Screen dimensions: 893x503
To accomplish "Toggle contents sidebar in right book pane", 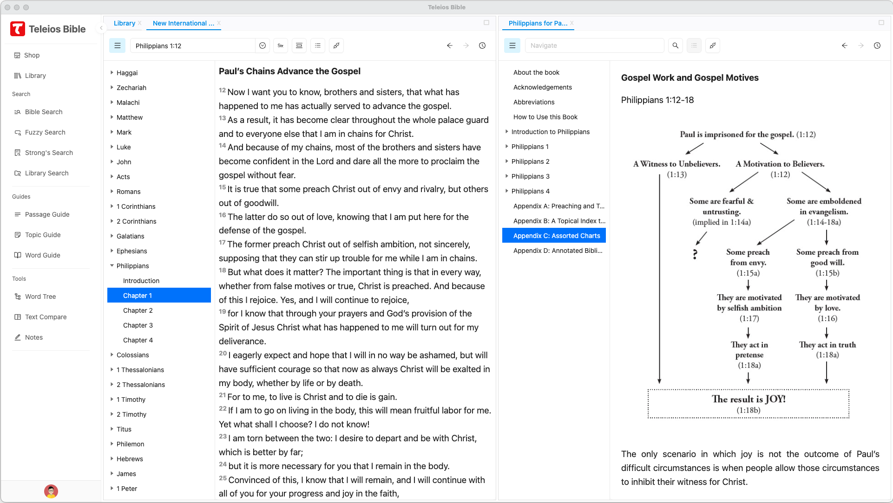I will [x=512, y=45].
